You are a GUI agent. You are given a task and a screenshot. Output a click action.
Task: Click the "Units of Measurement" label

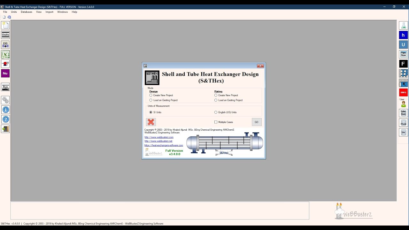(x=158, y=106)
